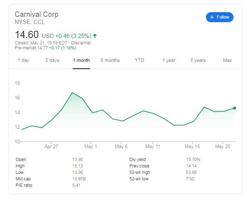Click the May 15 axis label
246x200 pixels.
[192, 146]
